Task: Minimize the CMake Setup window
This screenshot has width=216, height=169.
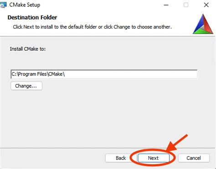Action: tap(166, 5)
